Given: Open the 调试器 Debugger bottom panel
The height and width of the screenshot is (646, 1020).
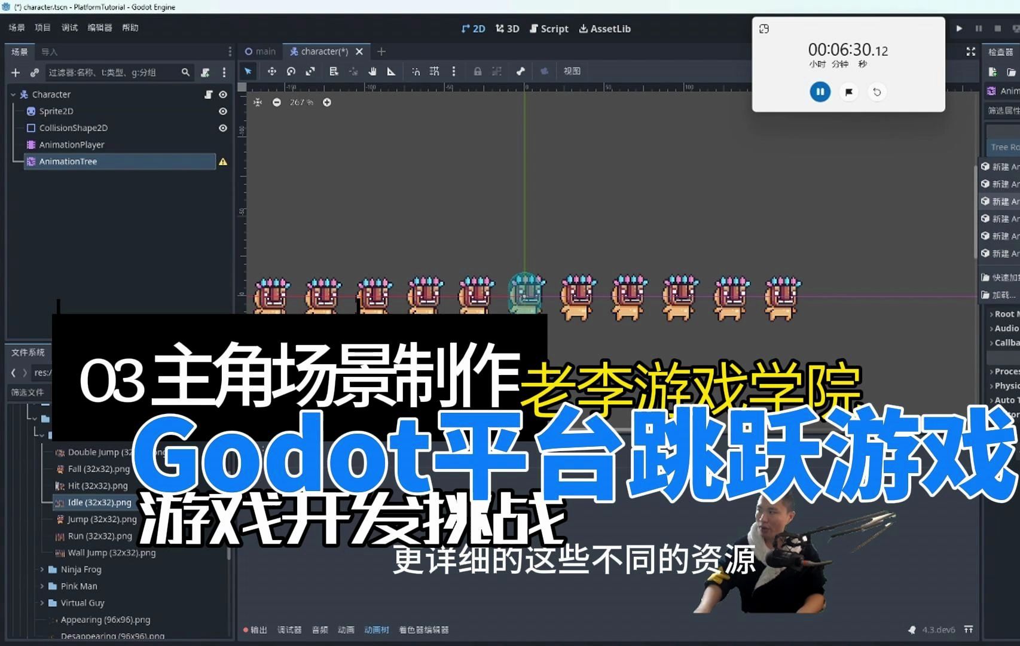Looking at the screenshot, I should pos(289,630).
